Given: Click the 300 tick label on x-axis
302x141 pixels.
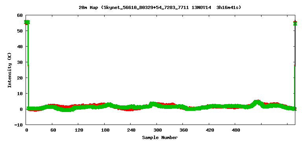Looking at the screenshot, I should (158, 130).
